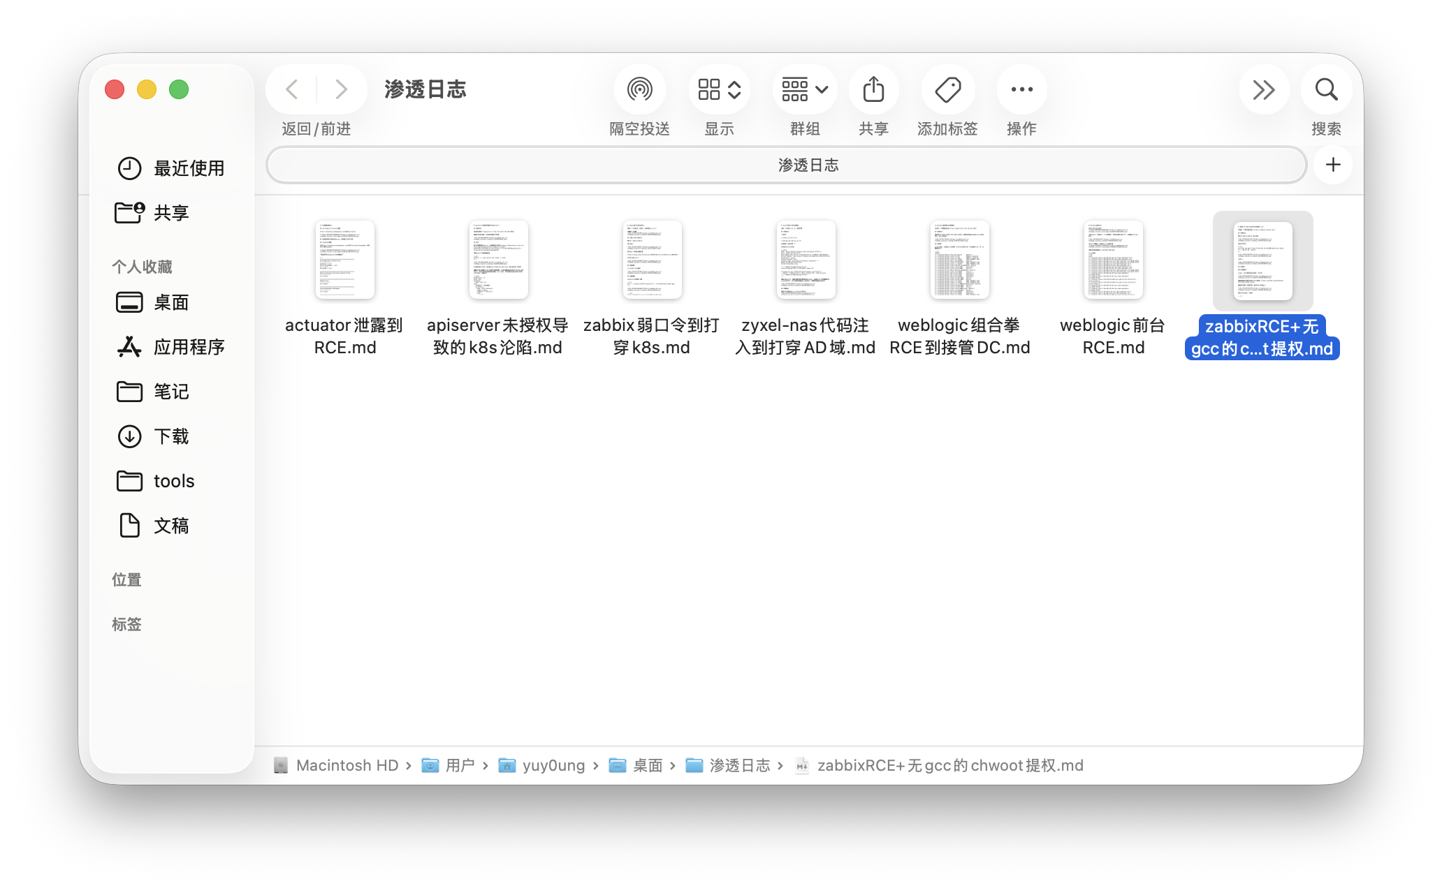Open 最近使用 in the sidebar

click(170, 168)
